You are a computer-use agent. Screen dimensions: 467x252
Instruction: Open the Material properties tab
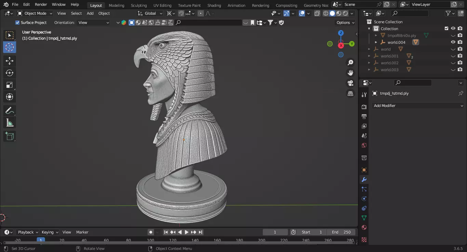coord(364,227)
